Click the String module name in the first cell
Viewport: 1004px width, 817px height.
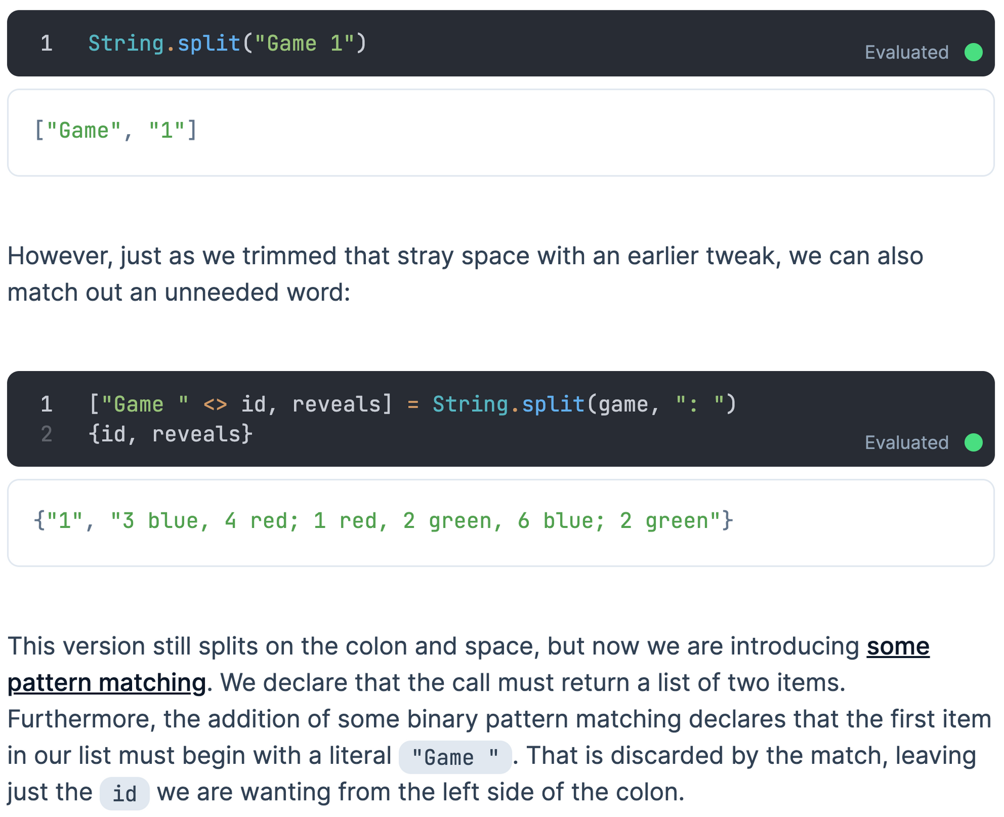point(126,43)
